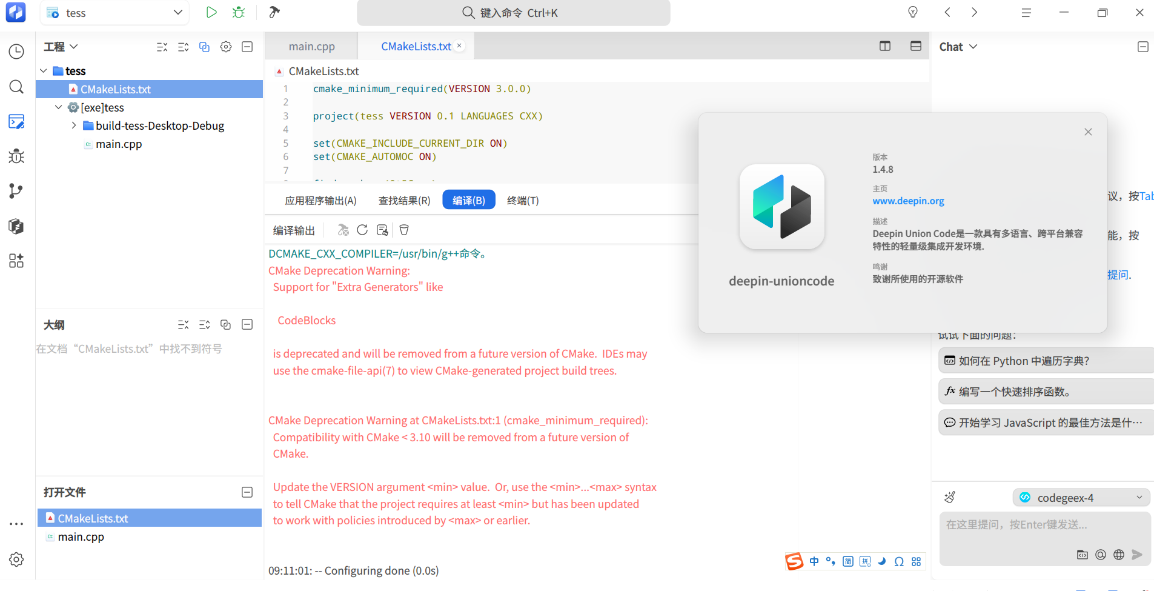1154x591 pixels.
Task: Clear compile output with the trash icon
Action: click(404, 230)
